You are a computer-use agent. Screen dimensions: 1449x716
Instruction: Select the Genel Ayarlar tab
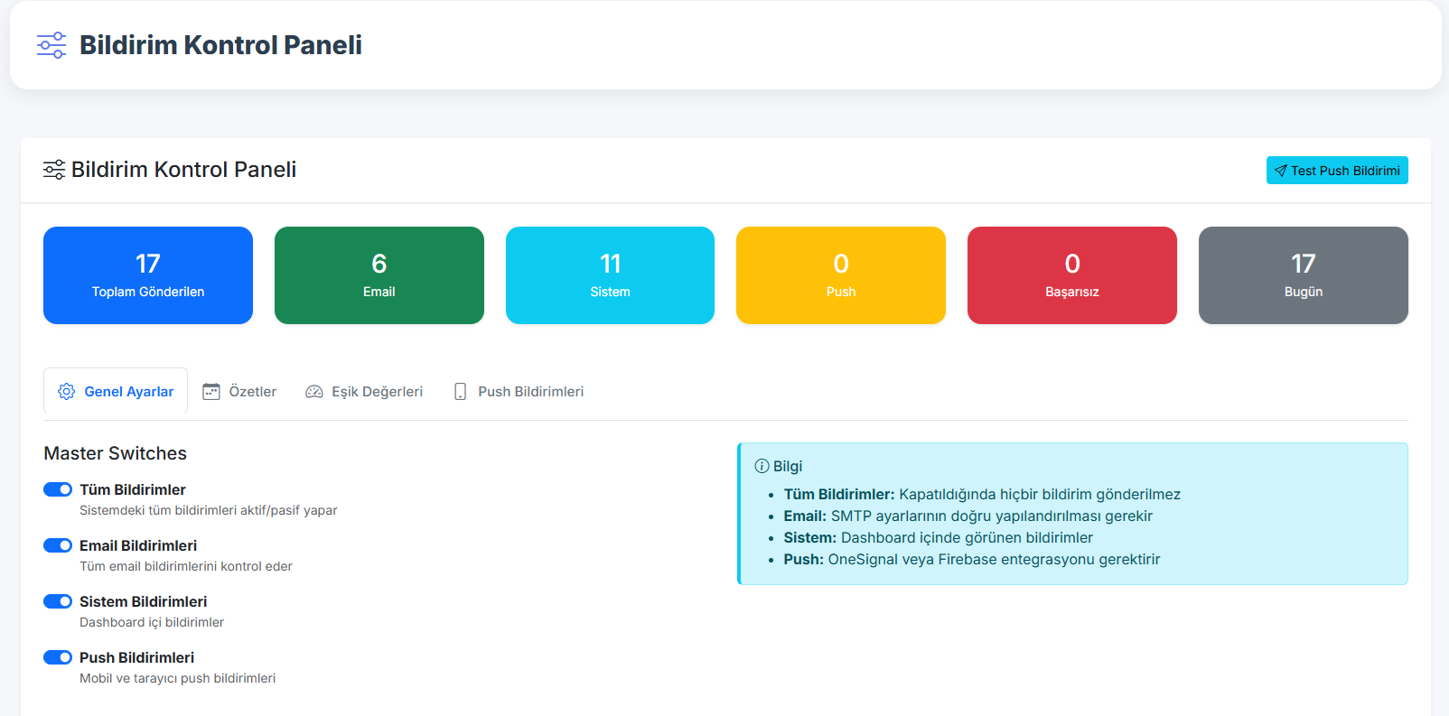pos(117,392)
